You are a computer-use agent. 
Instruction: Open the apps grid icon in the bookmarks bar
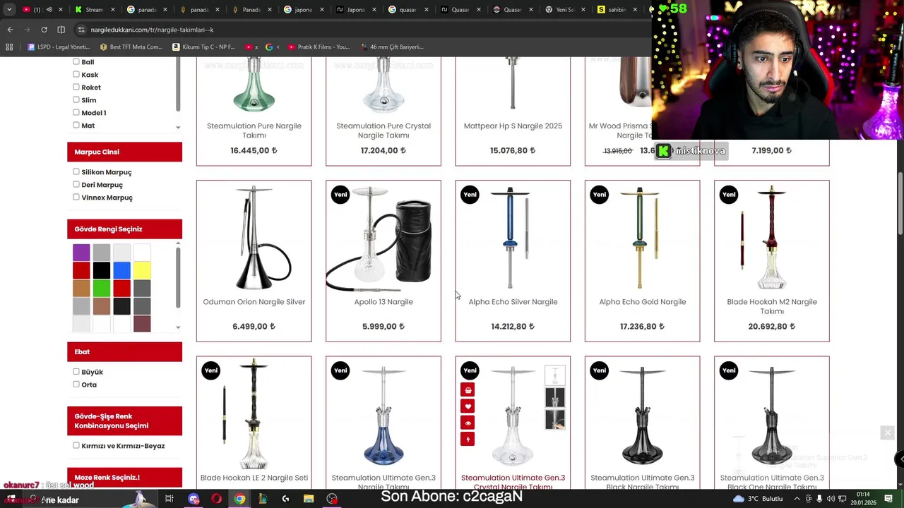pos(9,47)
